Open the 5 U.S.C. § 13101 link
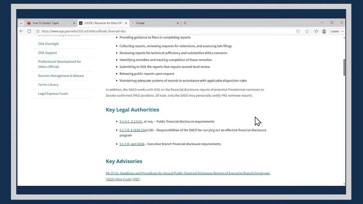Image resolution: width=363 pixels, height=204 pixels. point(131,122)
